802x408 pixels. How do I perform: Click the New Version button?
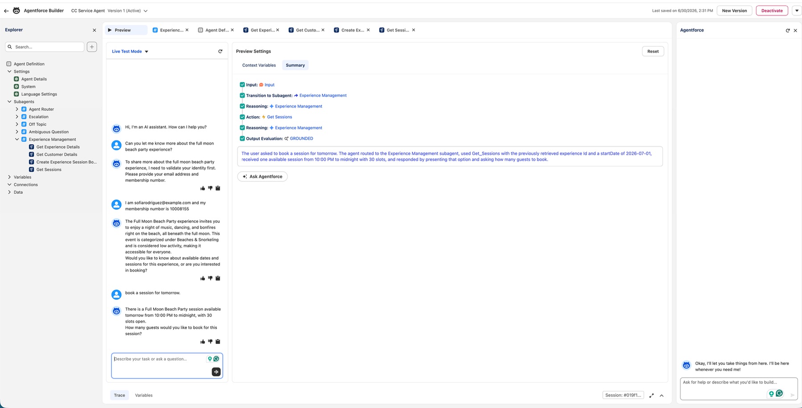pos(734,11)
